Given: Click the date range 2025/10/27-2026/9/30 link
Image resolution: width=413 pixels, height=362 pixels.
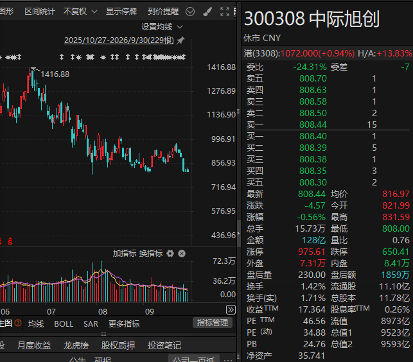Looking at the screenshot, I should pyautogui.click(x=119, y=40).
